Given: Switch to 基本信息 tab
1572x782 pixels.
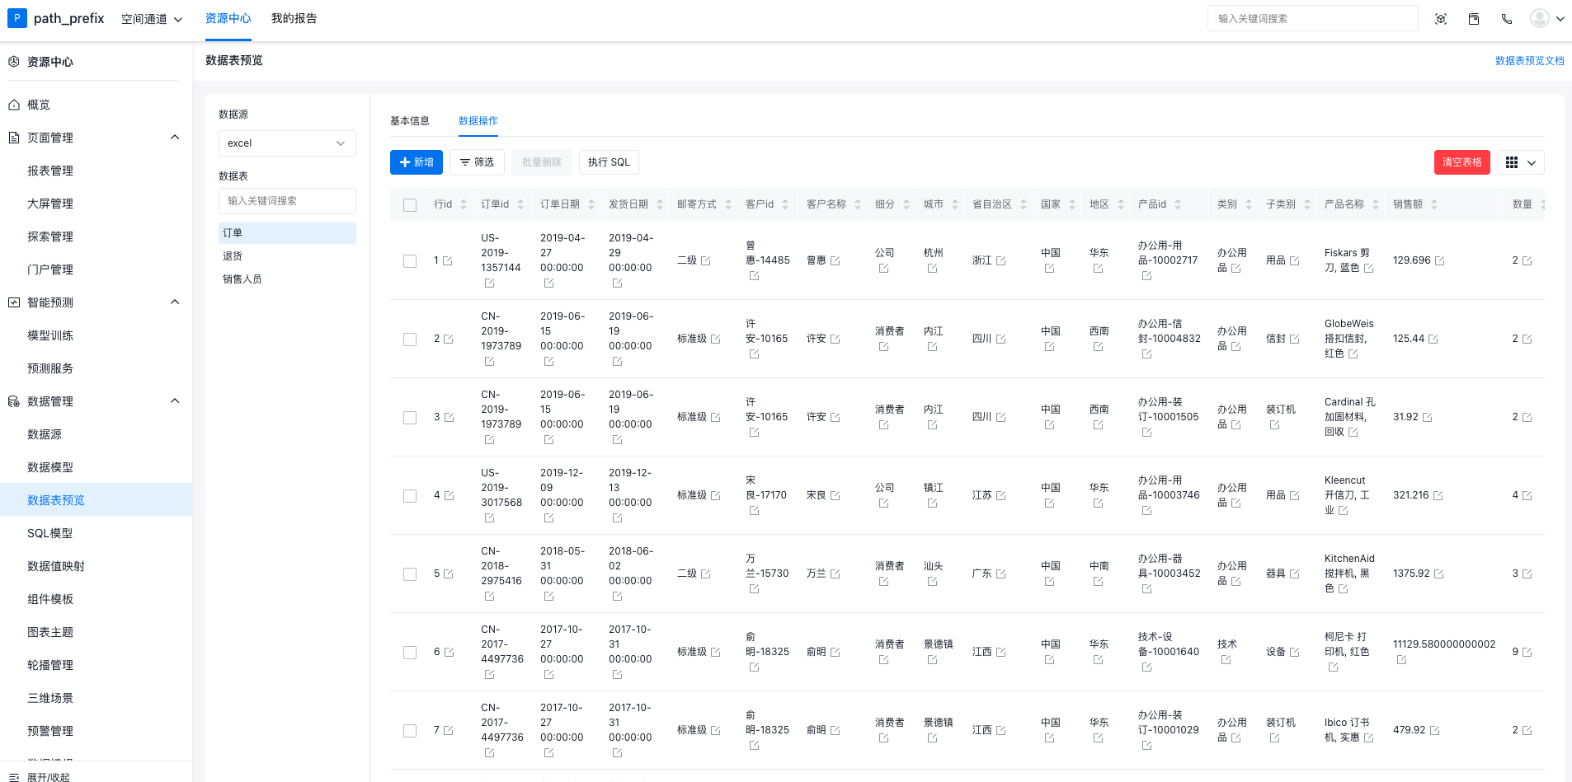Looking at the screenshot, I should [410, 121].
